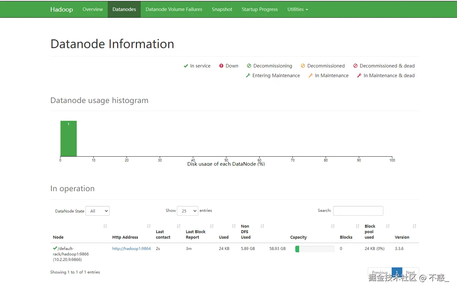The image size is (457, 290).
Task: Open the DataNode State dropdown
Action: click(x=97, y=211)
